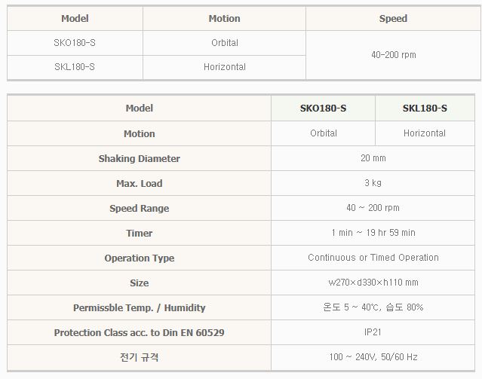Select the Continuous or Timed Operation cell
Screen dimensions: 482x379
[373, 258]
